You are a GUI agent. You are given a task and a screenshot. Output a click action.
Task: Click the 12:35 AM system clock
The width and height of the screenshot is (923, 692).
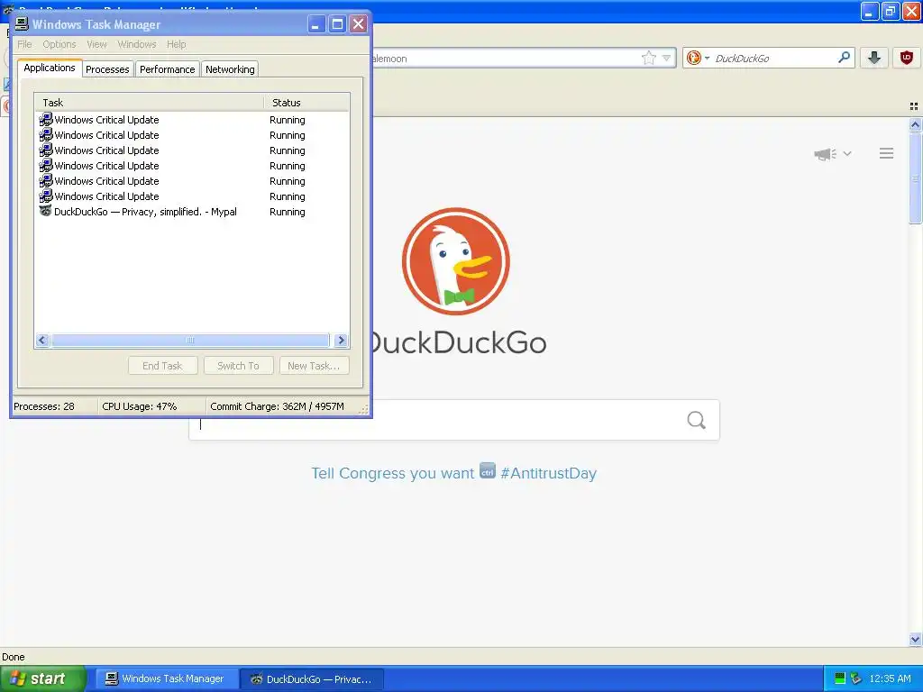point(890,678)
